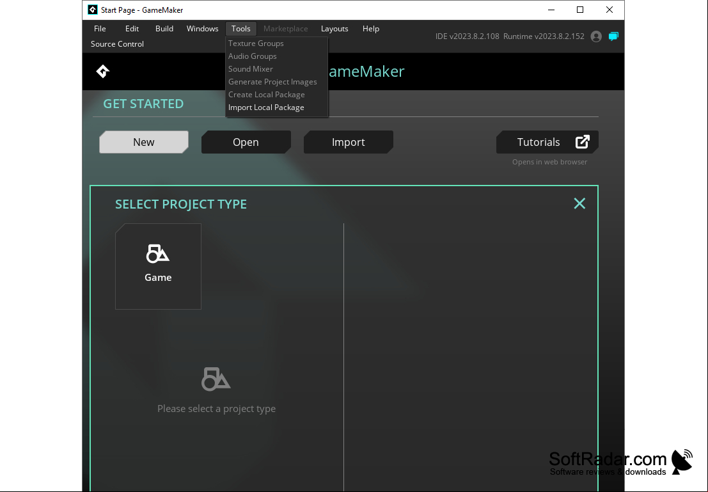The height and width of the screenshot is (492, 708).
Task: Choose Create Local Package menu entry
Action: click(x=276, y=95)
